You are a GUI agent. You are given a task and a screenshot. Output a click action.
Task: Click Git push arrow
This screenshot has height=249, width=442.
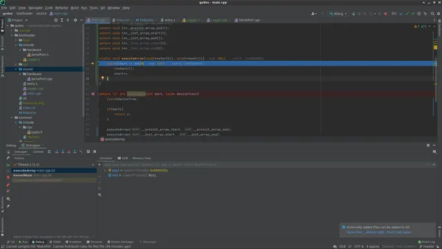pos(413,14)
